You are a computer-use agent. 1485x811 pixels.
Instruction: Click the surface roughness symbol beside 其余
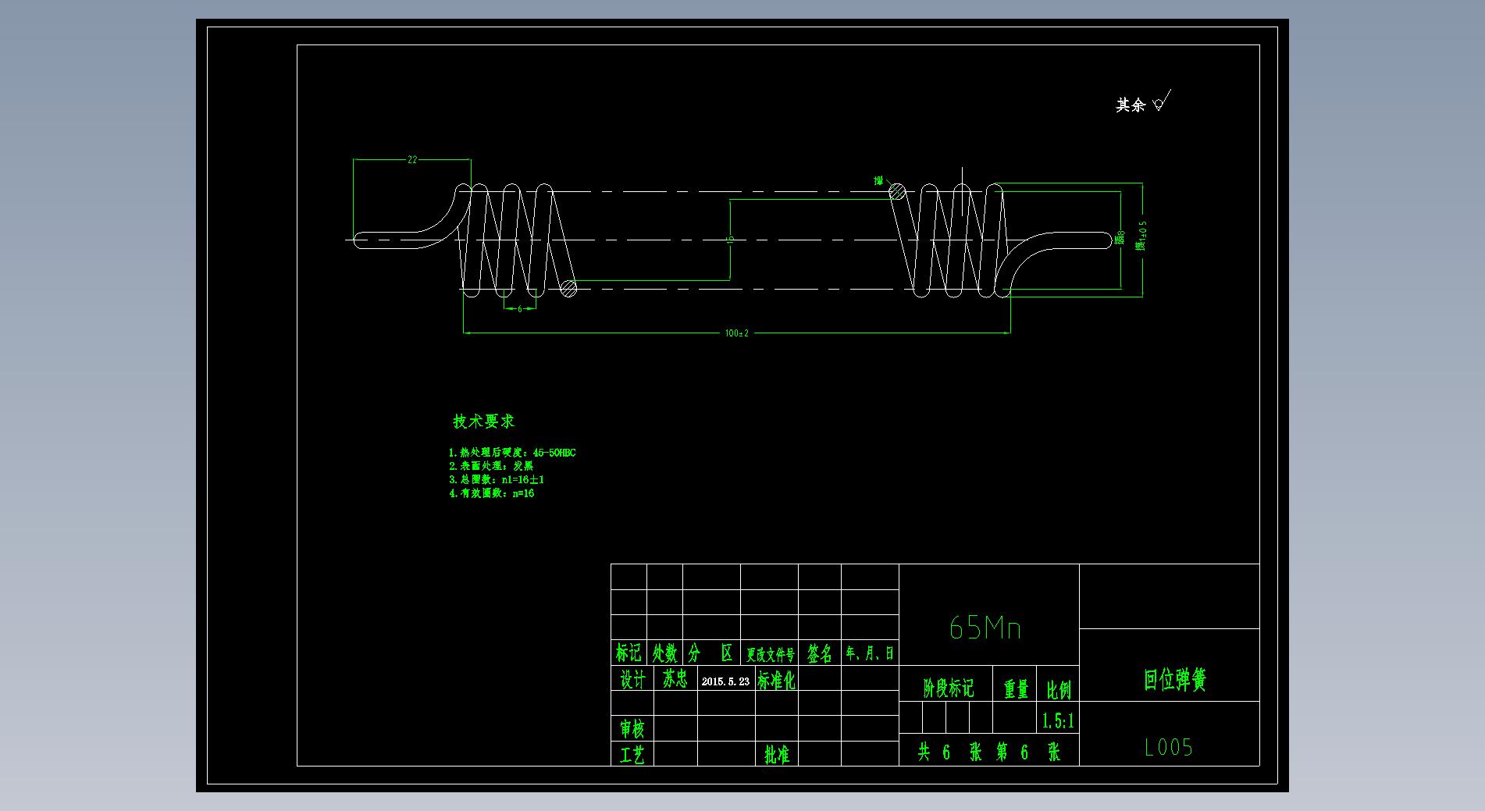(1161, 102)
